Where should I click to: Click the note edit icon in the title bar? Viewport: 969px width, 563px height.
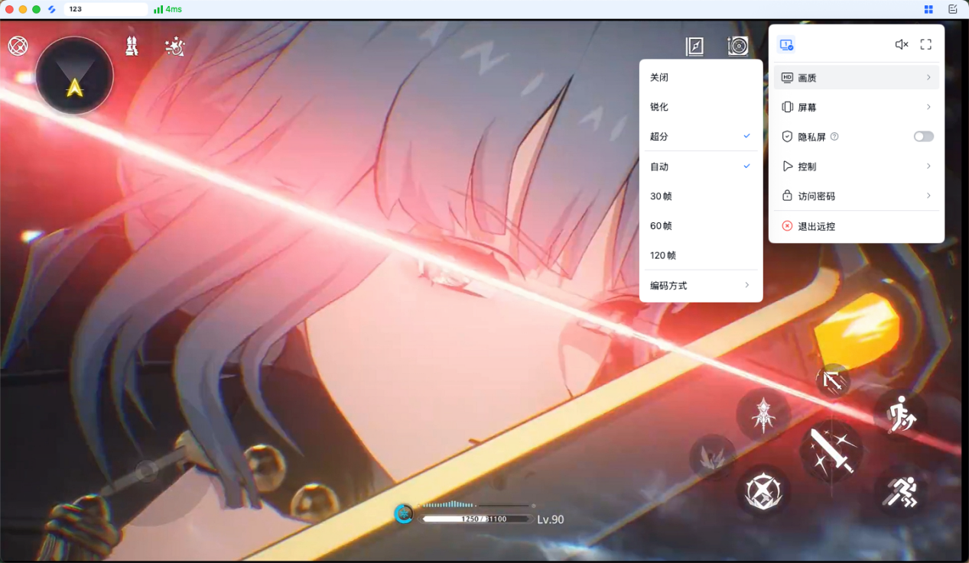coord(952,9)
